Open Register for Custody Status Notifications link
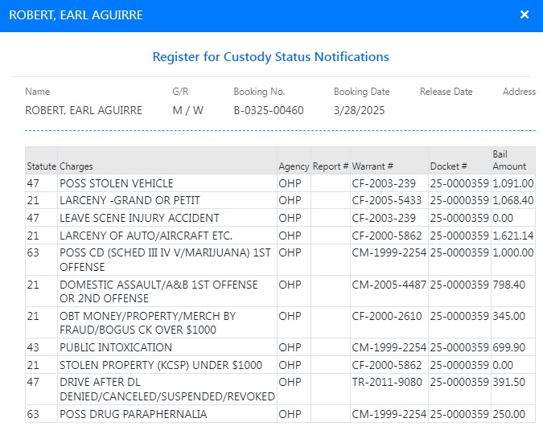Screen dimensions: 543x447 pyautogui.click(x=271, y=57)
